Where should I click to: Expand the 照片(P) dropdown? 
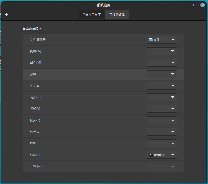pyautogui.click(x=162, y=120)
